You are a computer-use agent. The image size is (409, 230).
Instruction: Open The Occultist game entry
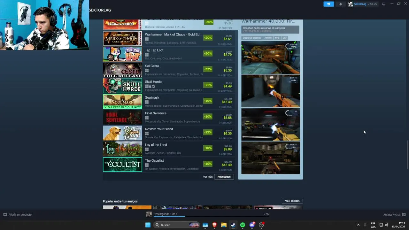point(169,165)
